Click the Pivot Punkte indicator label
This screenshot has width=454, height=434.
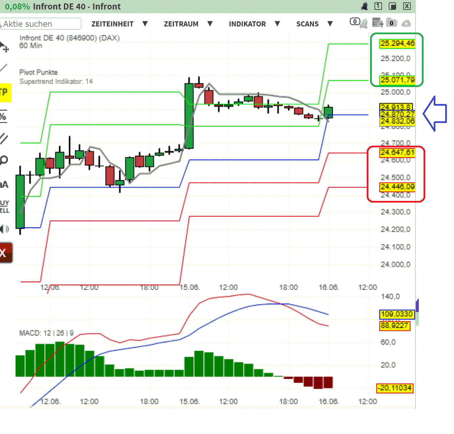coord(38,72)
